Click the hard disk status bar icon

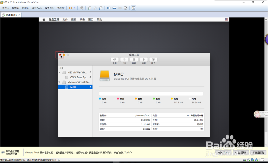click(x=245, y=160)
